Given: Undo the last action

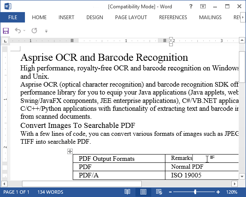Looking at the screenshot, I should [x=18, y=31].
